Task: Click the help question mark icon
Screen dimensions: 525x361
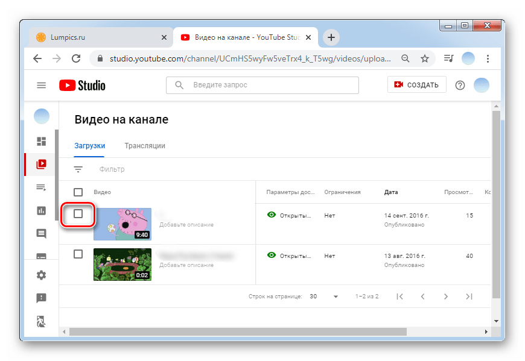Action: pyautogui.click(x=460, y=85)
